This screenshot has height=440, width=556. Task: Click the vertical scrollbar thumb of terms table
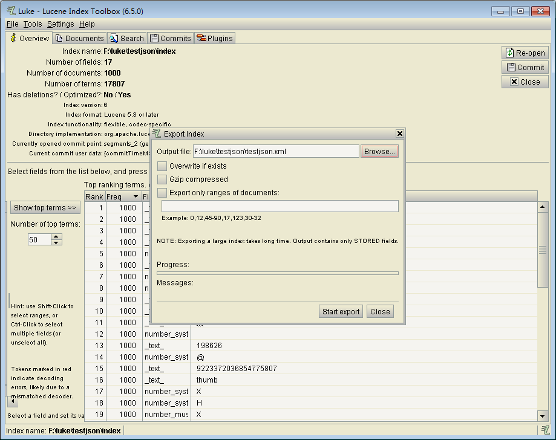coord(543,250)
